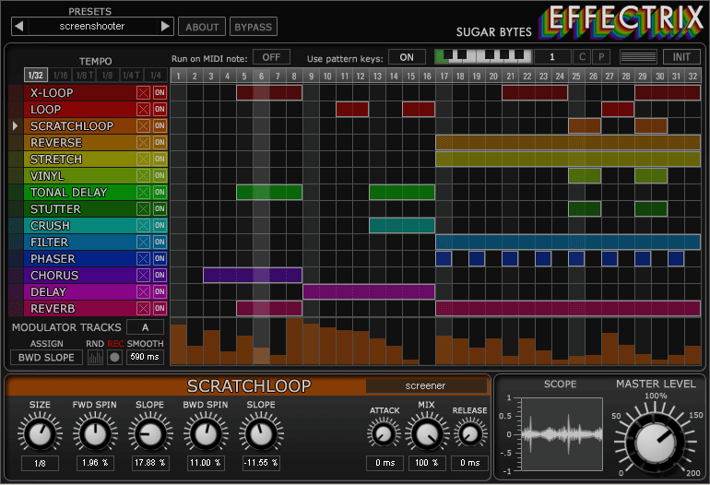Click the RND bars randomize icon
Image resolution: width=710 pixels, height=485 pixels.
95,358
